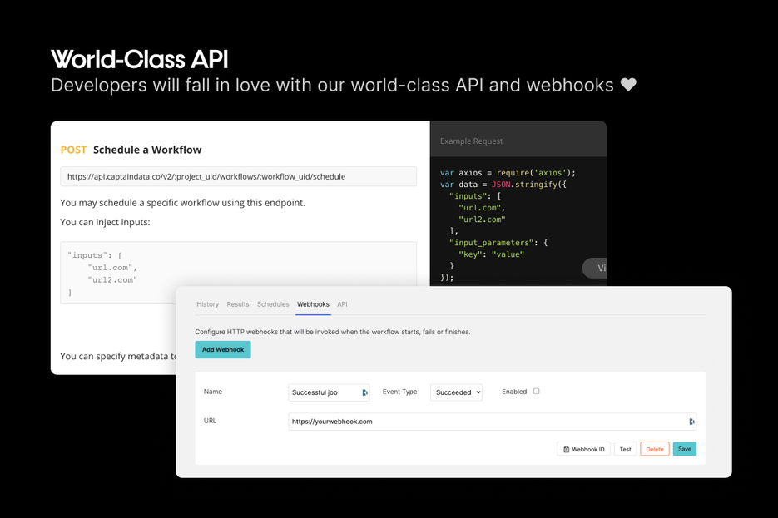Screen dimensions: 778x518
Task: Click the clipboard icon on Webhook ID button
Action: 565,448
